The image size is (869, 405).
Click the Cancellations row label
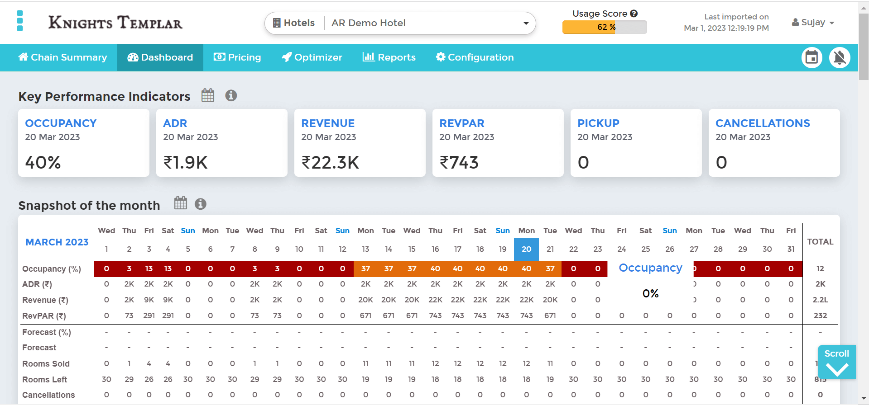click(x=48, y=395)
